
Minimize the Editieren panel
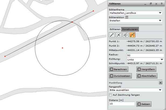tap(145, 4)
